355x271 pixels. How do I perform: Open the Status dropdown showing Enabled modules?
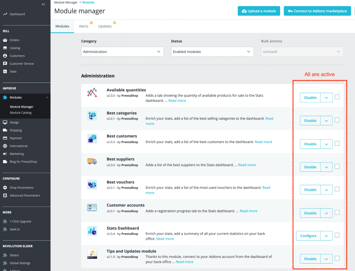(x=212, y=52)
